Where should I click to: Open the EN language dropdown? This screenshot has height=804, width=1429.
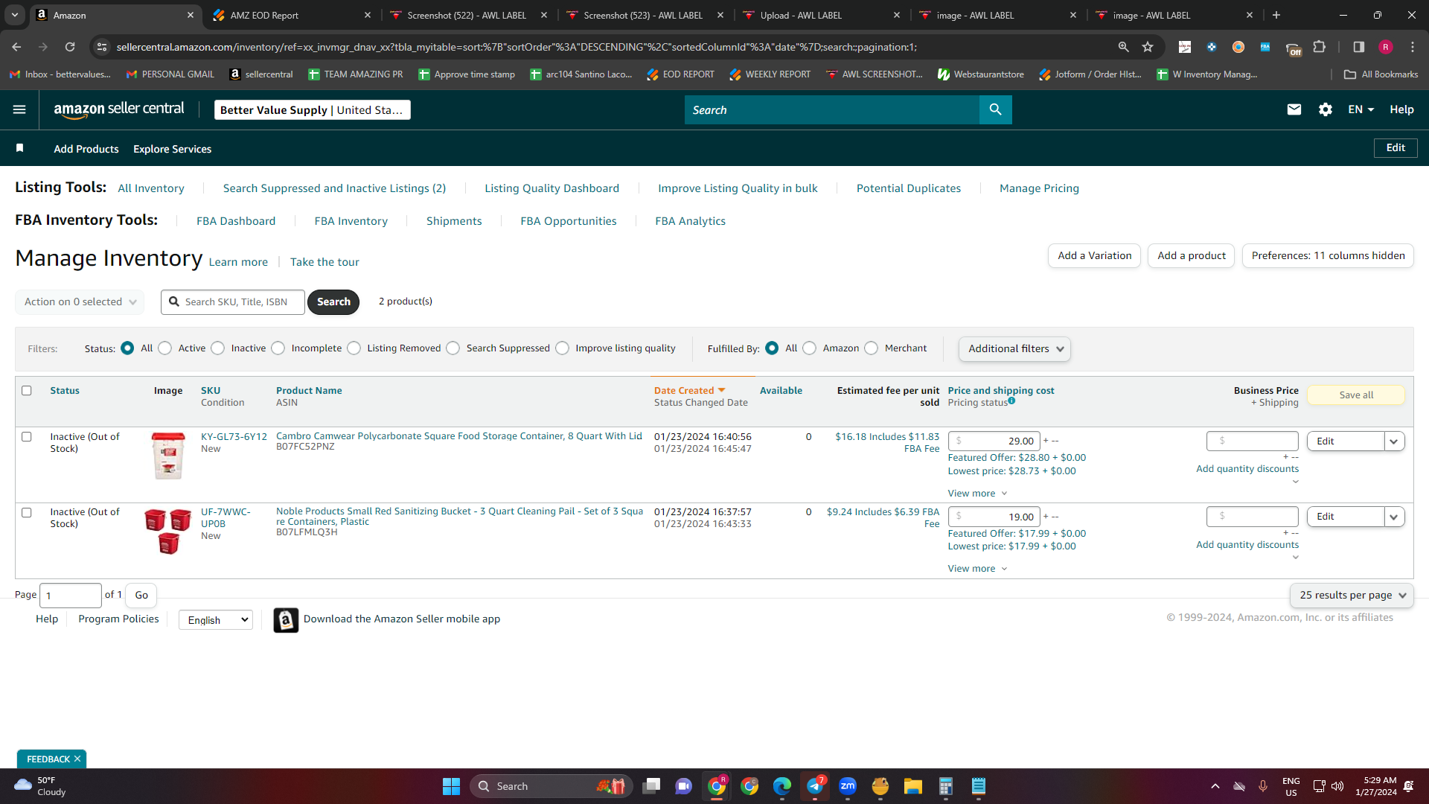[x=1361, y=109]
